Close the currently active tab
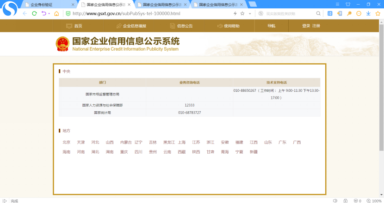Image resolution: width=384 pixels, height=203 pixels. [129, 5]
